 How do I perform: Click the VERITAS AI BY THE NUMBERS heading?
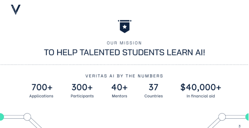pyautogui.click(x=124, y=76)
